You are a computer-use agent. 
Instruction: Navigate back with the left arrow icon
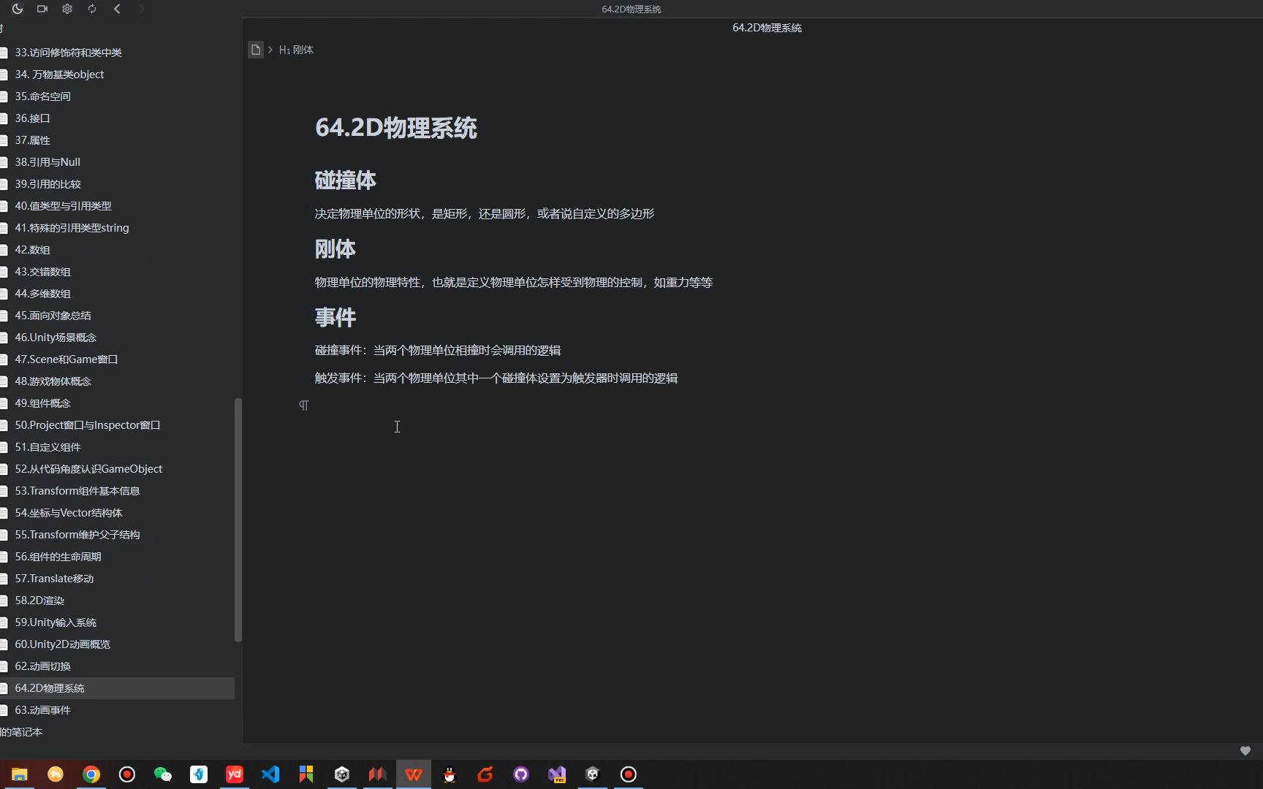click(x=117, y=9)
